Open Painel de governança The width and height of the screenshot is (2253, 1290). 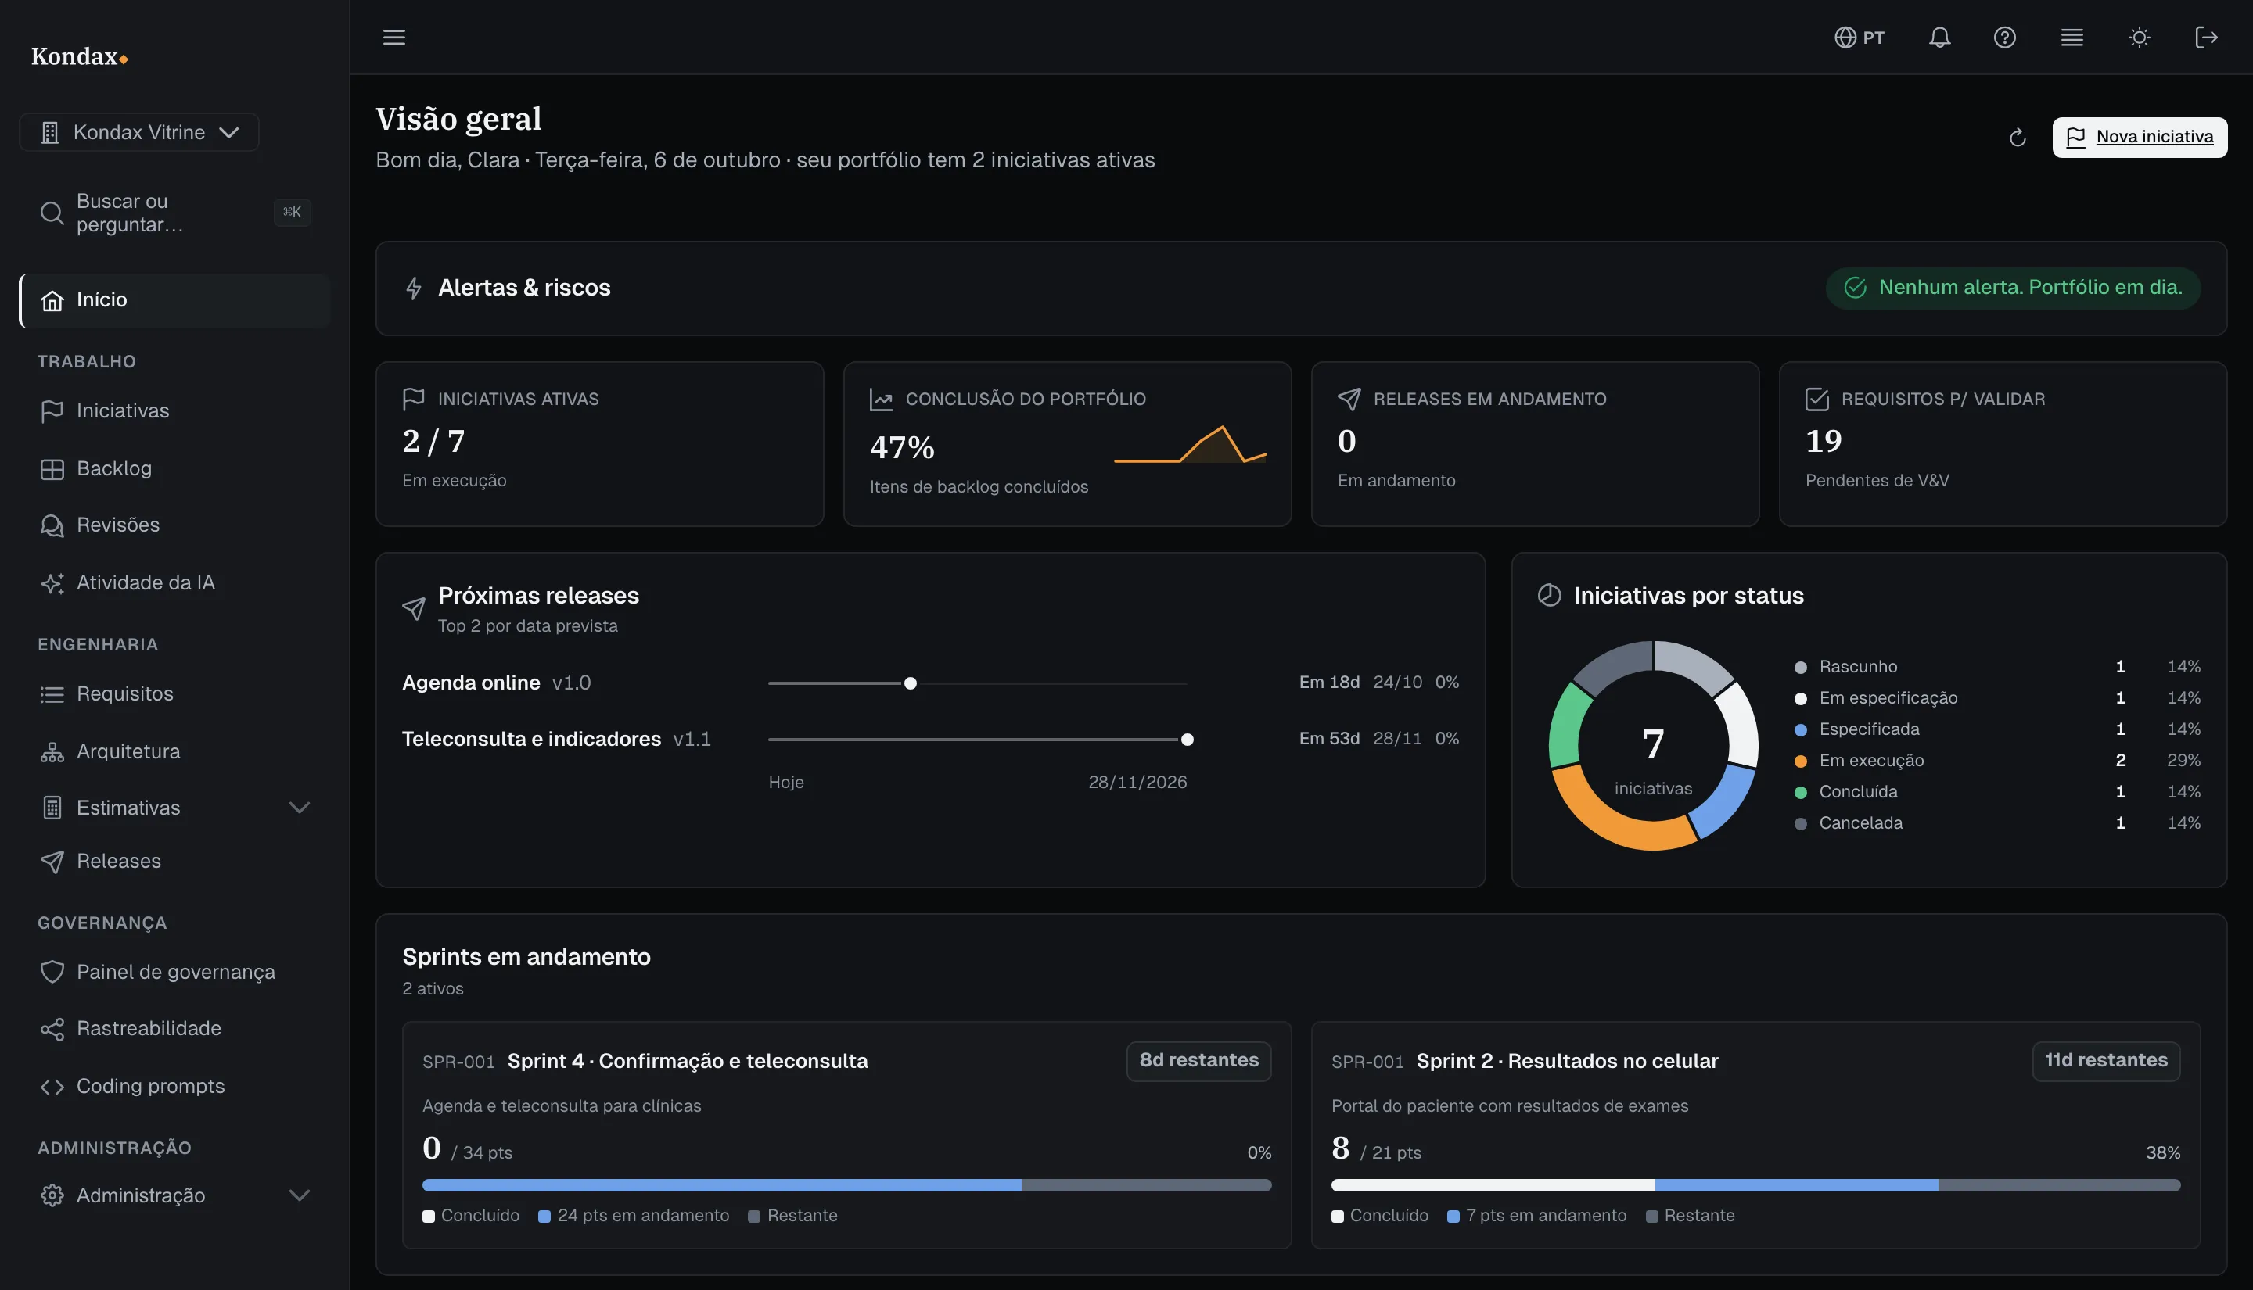point(174,972)
